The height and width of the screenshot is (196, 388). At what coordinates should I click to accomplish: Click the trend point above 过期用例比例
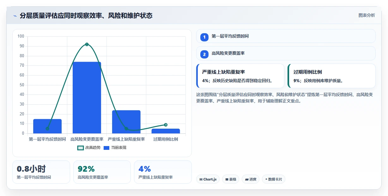tap(166, 125)
